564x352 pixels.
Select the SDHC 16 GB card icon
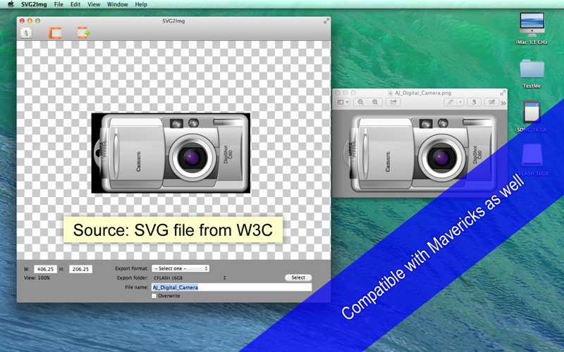532,112
